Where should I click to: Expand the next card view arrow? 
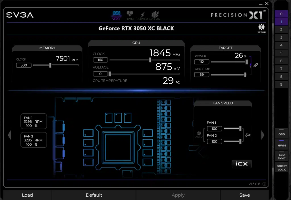click(x=263, y=135)
